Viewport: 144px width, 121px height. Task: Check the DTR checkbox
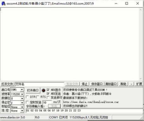click(x=27, y=97)
